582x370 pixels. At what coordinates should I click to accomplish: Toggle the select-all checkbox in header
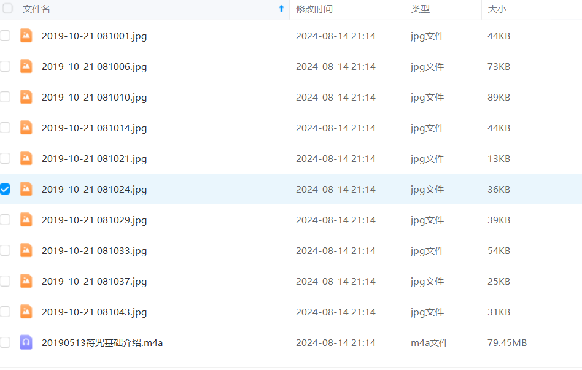7,9
